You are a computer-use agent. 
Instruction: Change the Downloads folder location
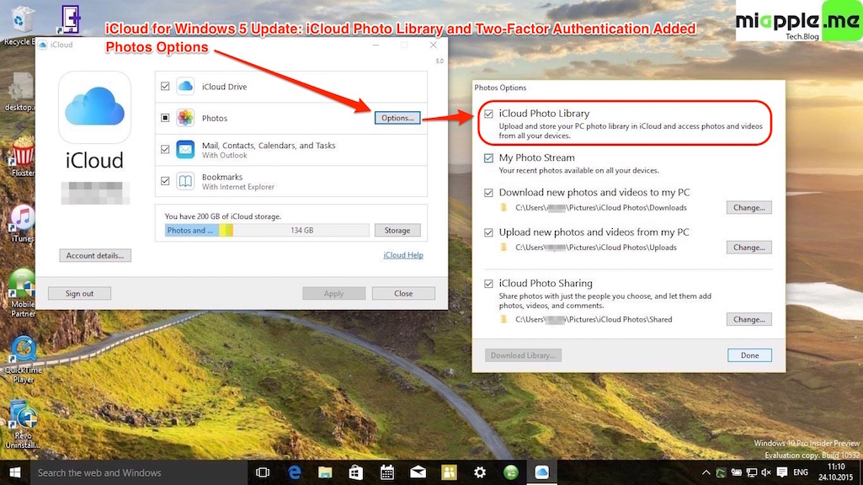[x=748, y=207]
